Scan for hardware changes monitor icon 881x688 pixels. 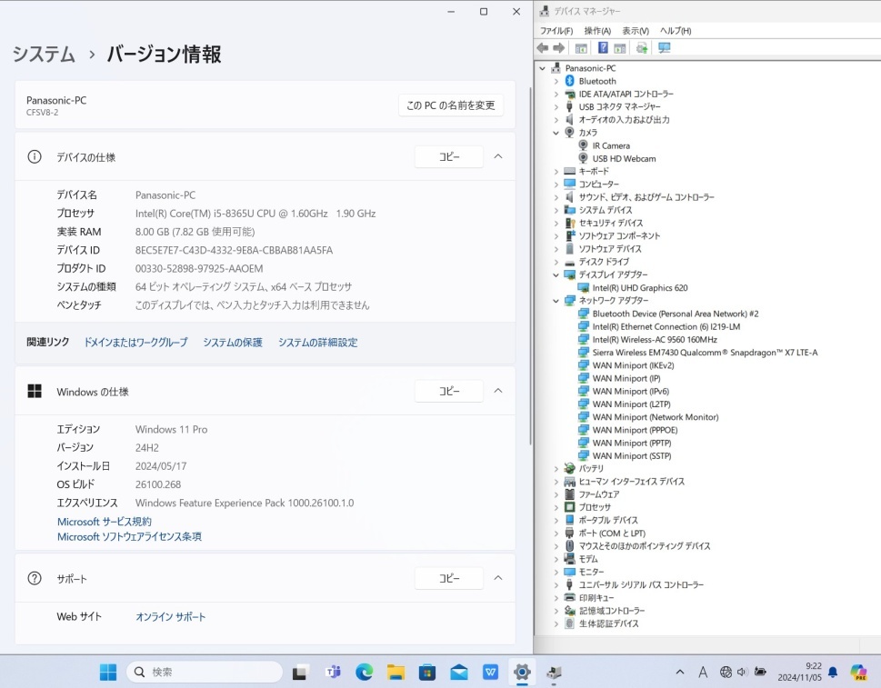(x=664, y=48)
